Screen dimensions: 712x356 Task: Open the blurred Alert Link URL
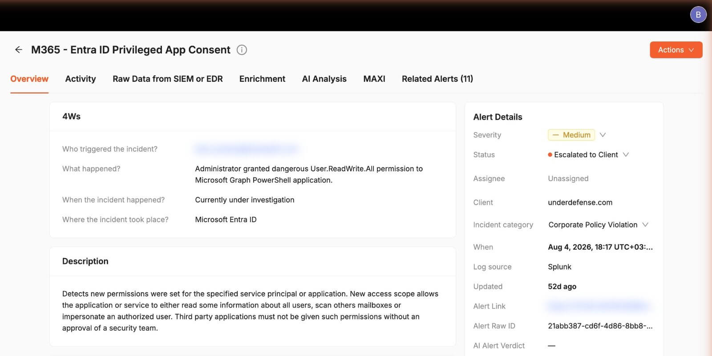pos(598,306)
